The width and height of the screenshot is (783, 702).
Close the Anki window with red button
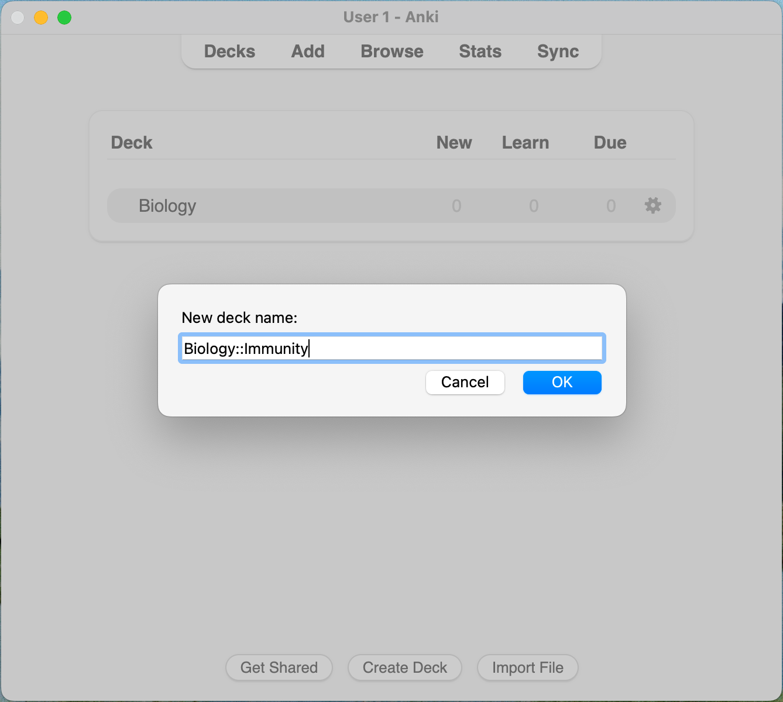18,18
